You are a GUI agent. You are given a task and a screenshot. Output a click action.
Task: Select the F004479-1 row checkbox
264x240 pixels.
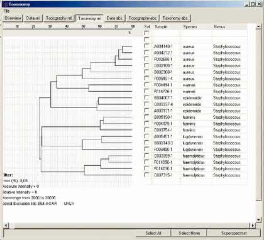tap(147, 124)
